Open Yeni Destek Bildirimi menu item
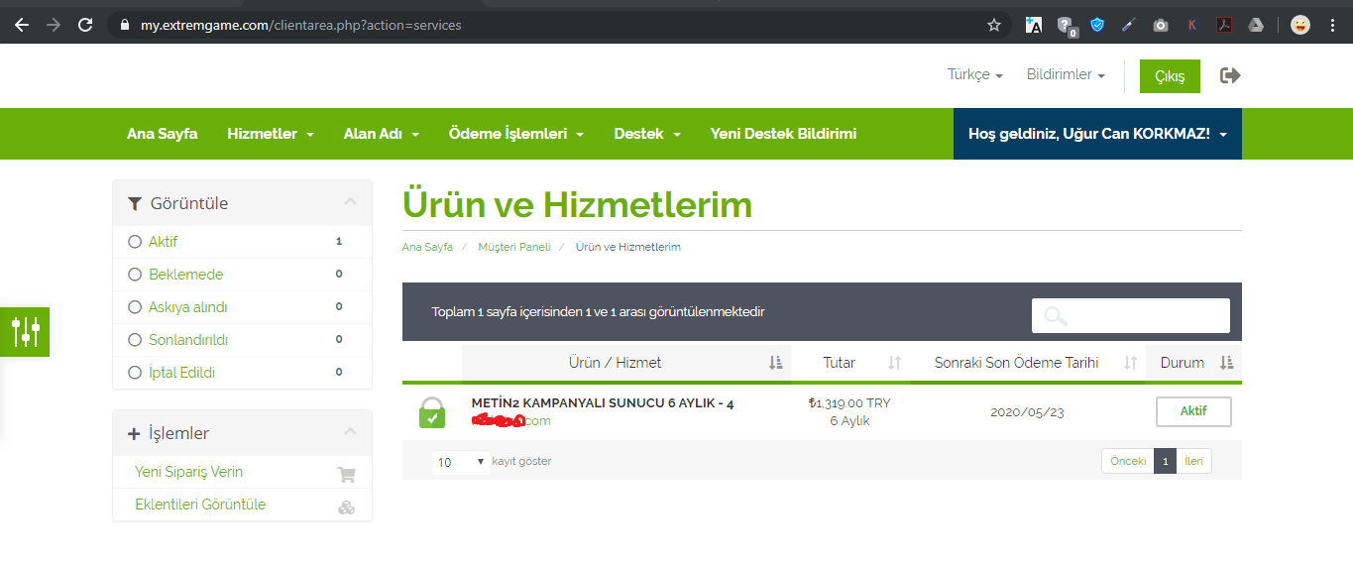 point(783,134)
